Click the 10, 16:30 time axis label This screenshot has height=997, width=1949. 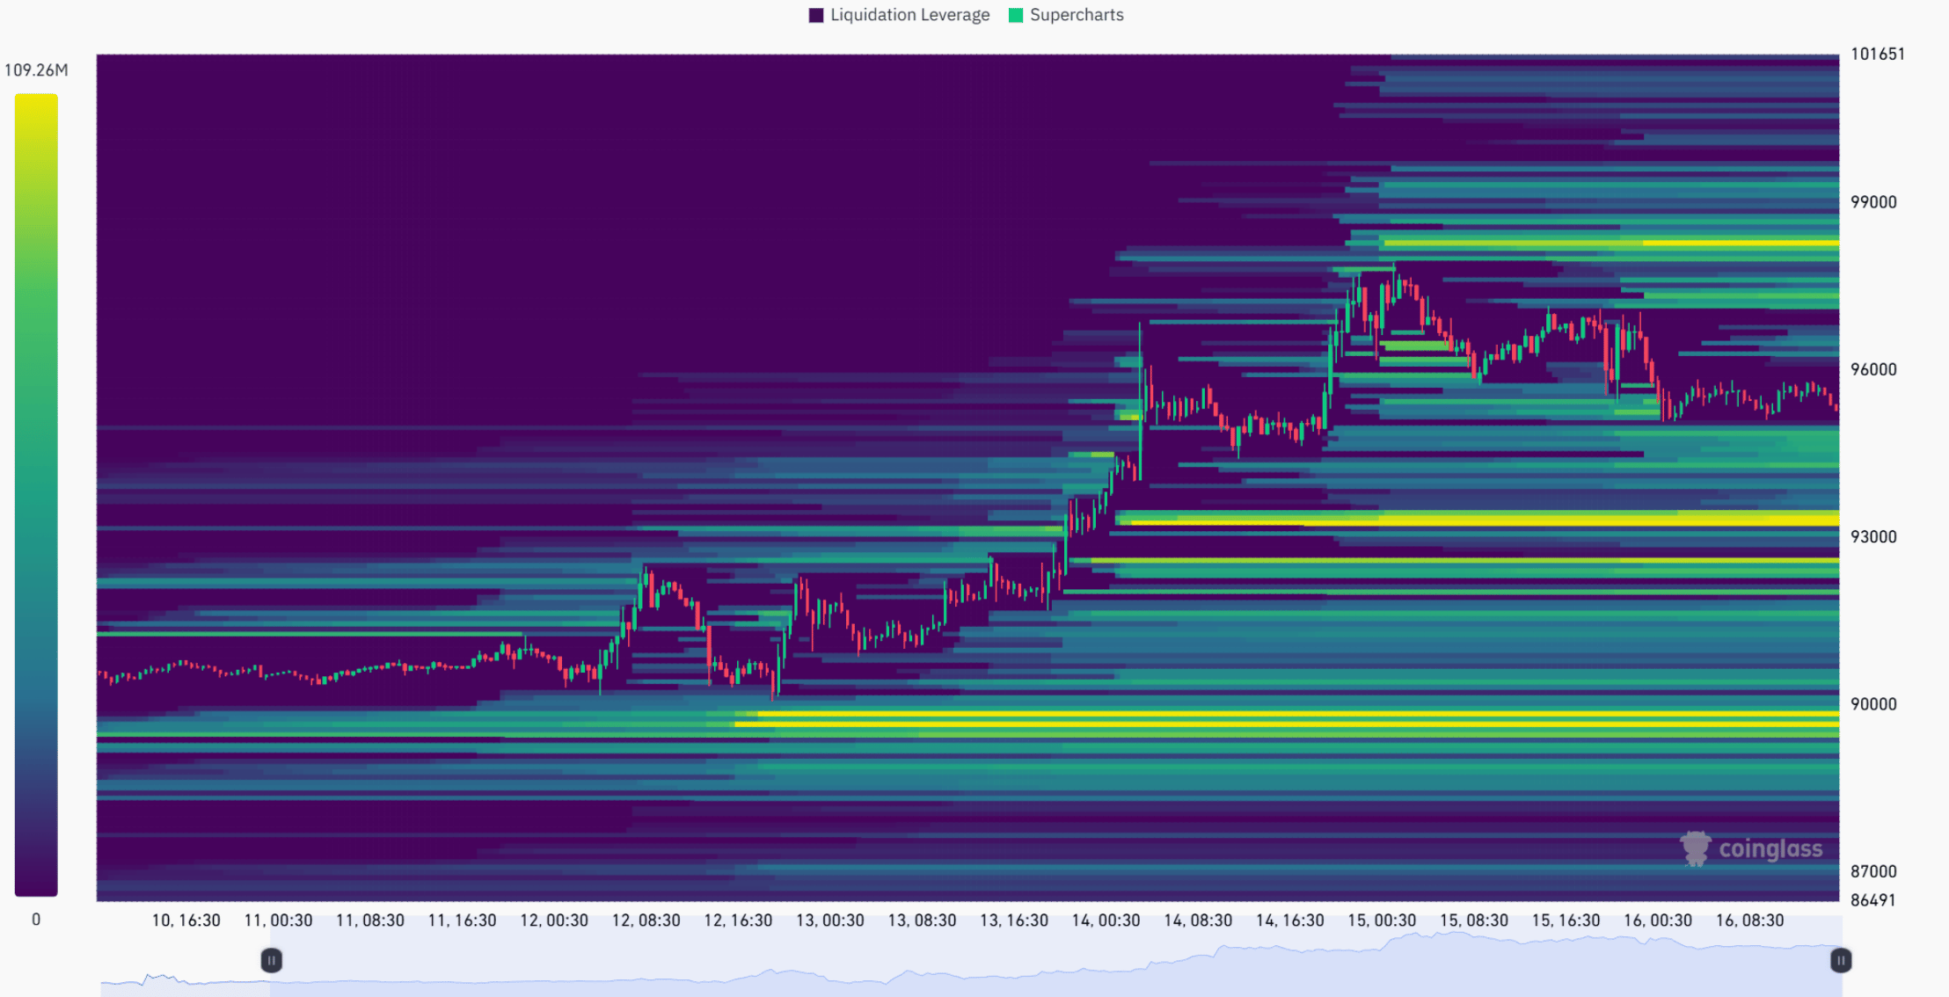(x=186, y=921)
